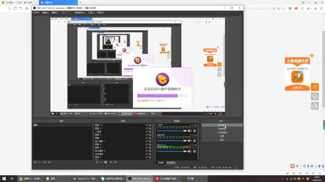Undock the 混音器 panel via its header icon

pyautogui.click(x=199, y=121)
